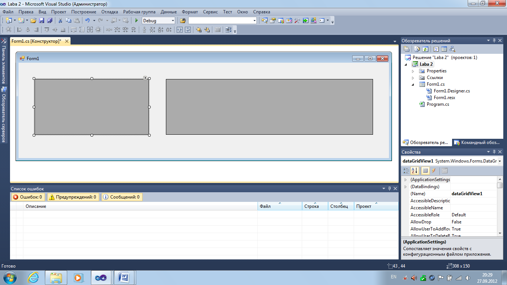The image size is (507, 285).
Task: Expand the Ссылки node in Solution Explorer
Action: (x=413, y=78)
